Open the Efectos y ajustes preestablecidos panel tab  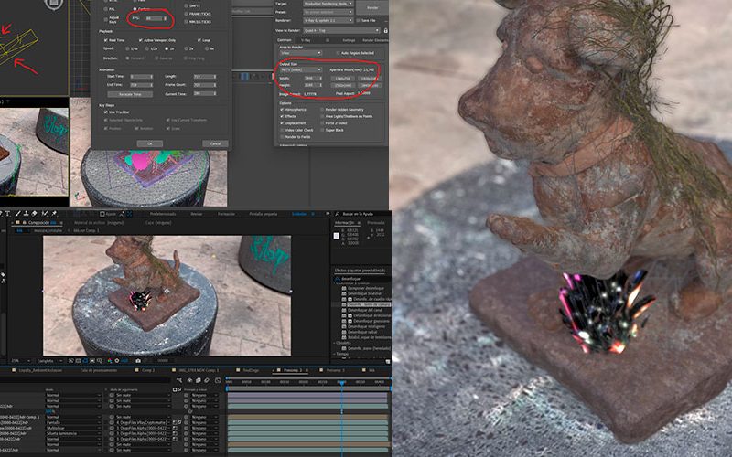tap(359, 269)
